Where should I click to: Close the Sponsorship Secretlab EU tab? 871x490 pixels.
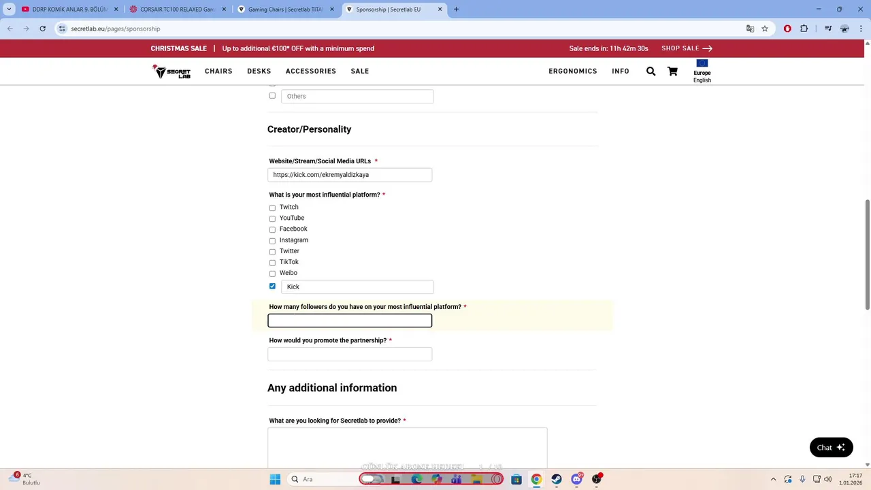pyautogui.click(x=440, y=10)
